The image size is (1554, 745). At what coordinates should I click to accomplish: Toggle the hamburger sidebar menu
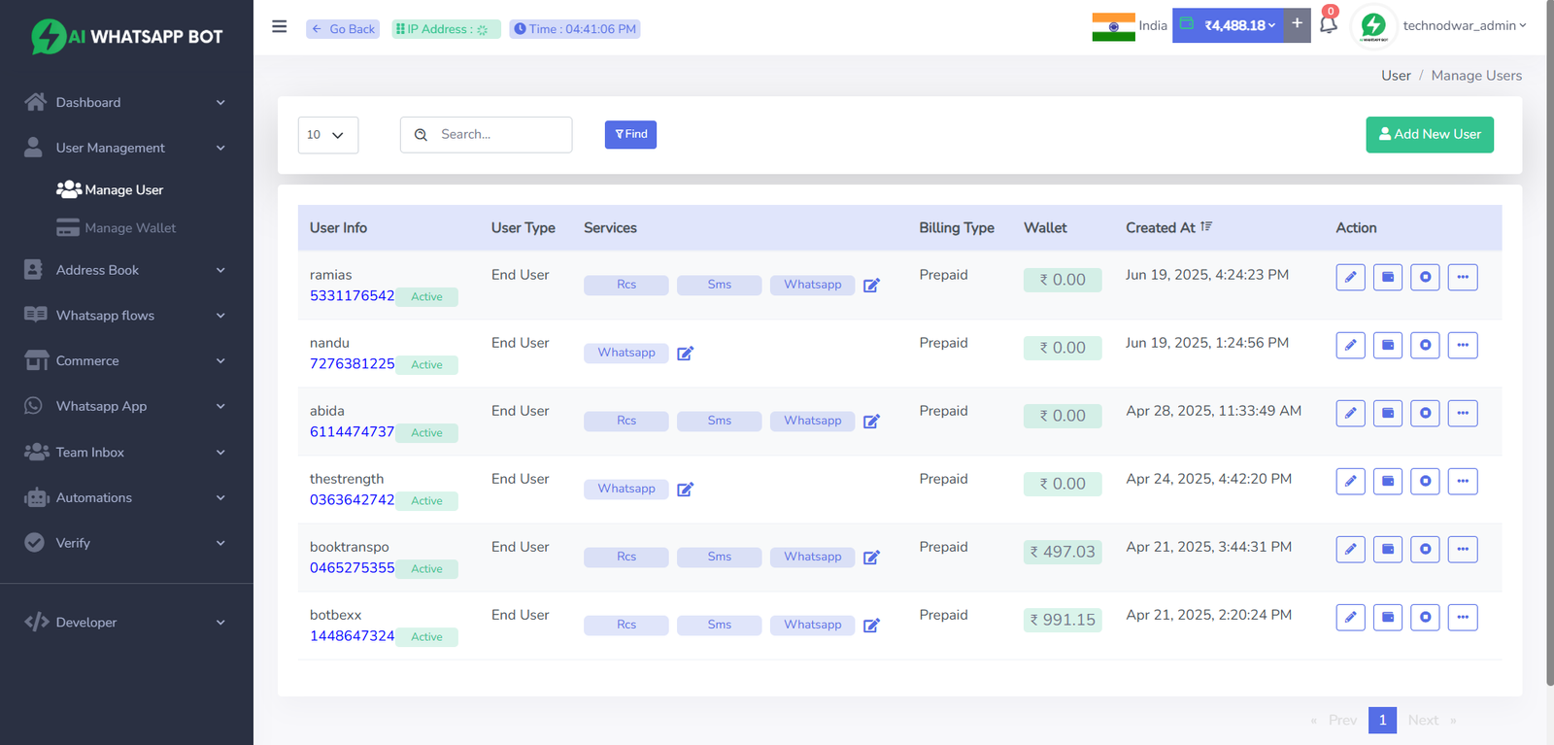(x=279, y=26)
